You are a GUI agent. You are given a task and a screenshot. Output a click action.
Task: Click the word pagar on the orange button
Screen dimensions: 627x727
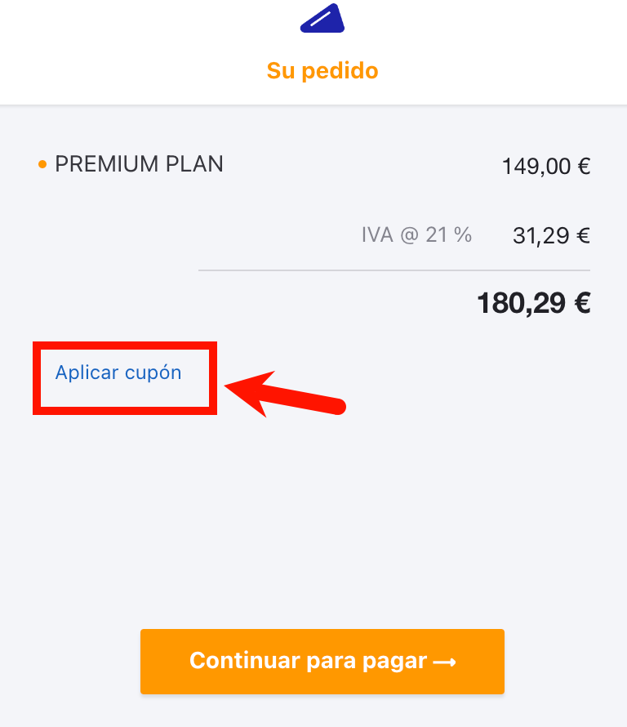click(x=394, y=662)
